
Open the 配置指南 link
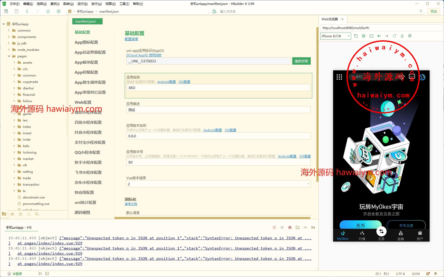click(x=131, y=39)
